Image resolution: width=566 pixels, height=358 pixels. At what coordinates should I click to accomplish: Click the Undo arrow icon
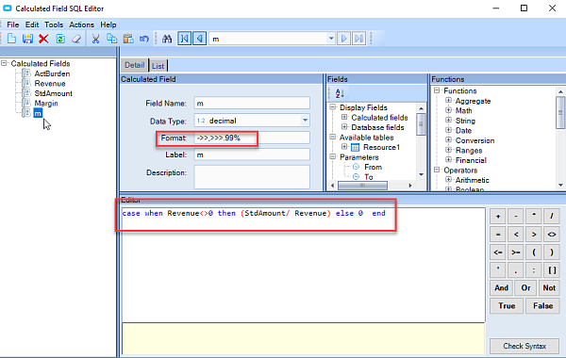(x=144, y=39)
